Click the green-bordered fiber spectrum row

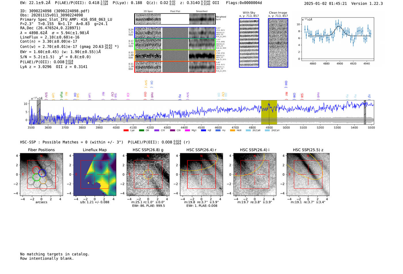175,44
